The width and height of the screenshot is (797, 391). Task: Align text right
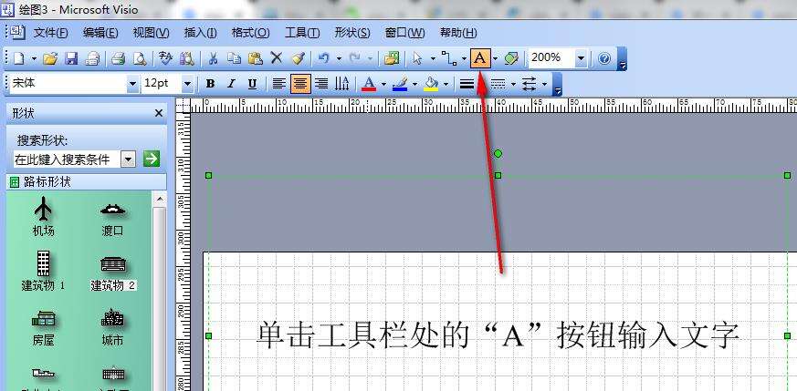(x=321, y=84)
